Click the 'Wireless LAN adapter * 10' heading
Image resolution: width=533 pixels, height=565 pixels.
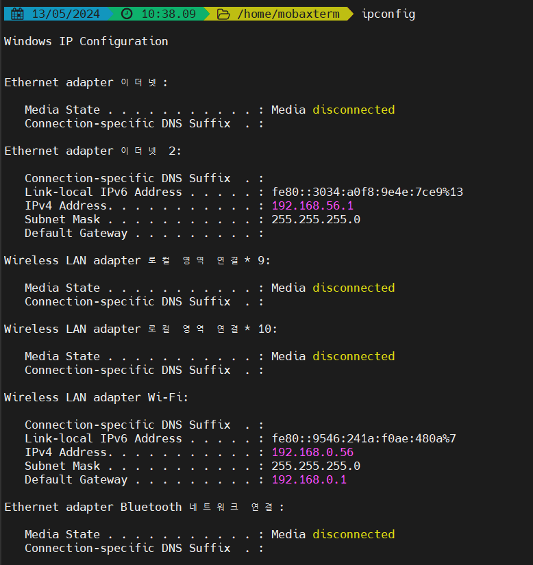pos(140,329)
